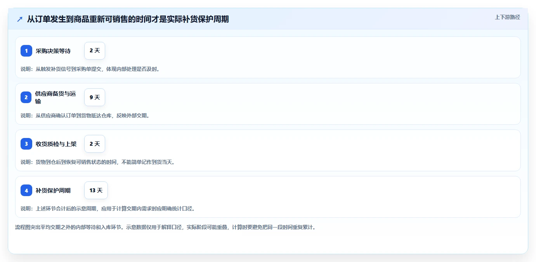The height and width of the screenshot is (262, 536).
Task: Click the 补货保护周期 step title
Action: coord(53,190)
